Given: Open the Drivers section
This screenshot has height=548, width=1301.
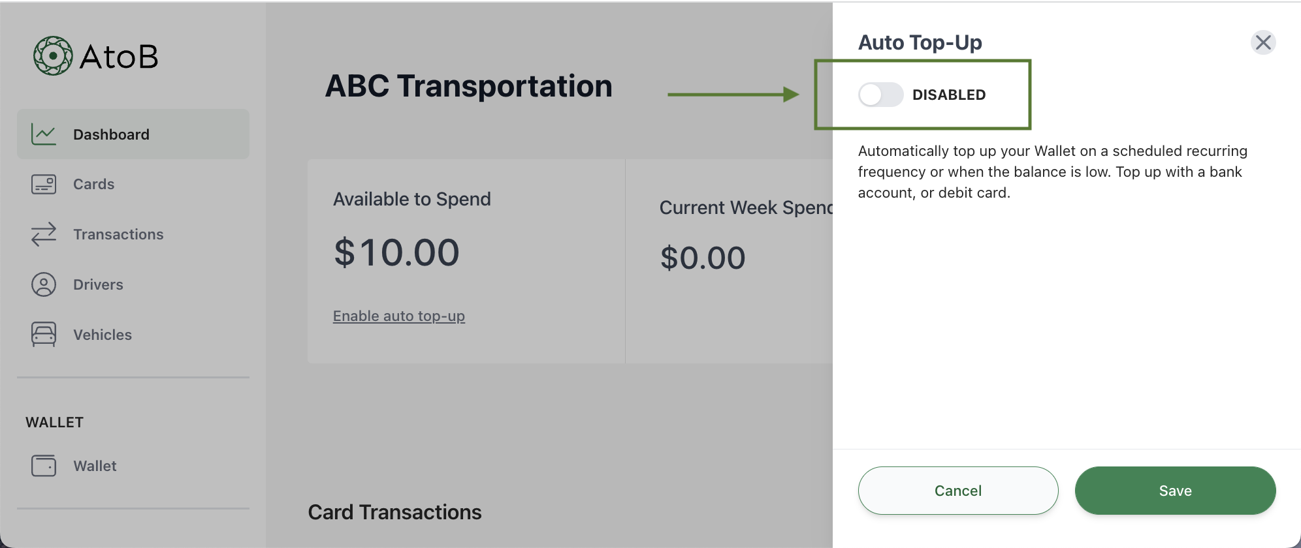Looking at the screenshot, I should [98, 284].
